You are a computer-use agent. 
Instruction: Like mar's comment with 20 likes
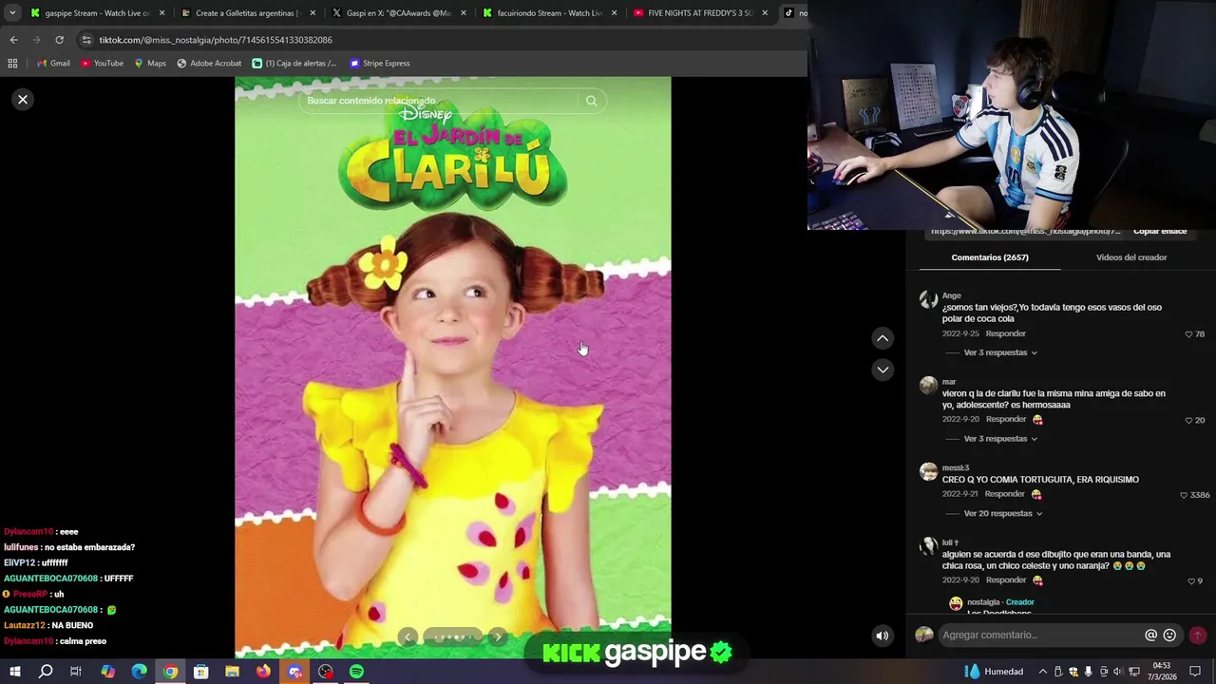(1188, 420)
